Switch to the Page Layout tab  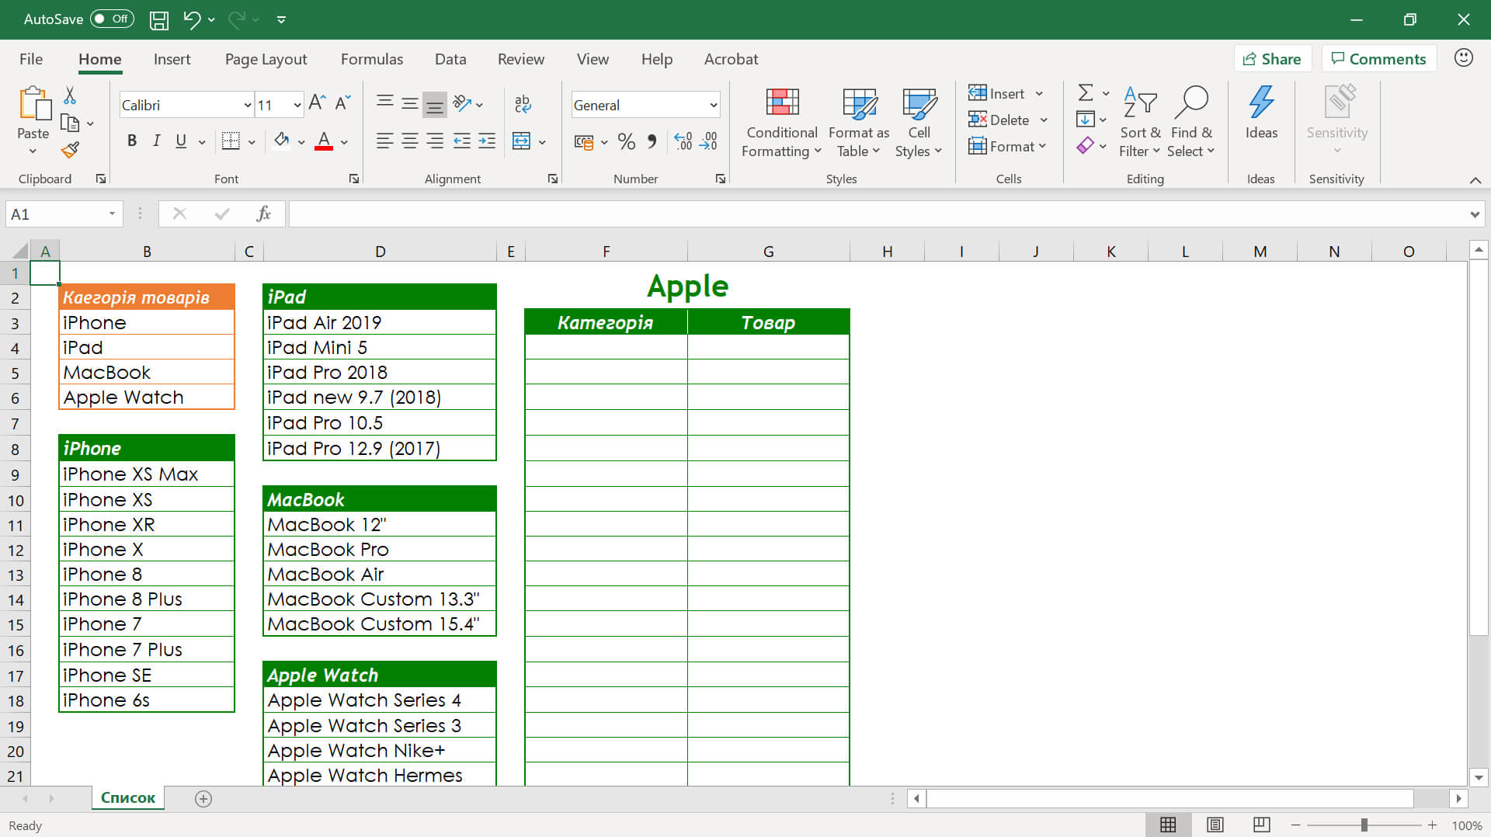click(266, 59)
